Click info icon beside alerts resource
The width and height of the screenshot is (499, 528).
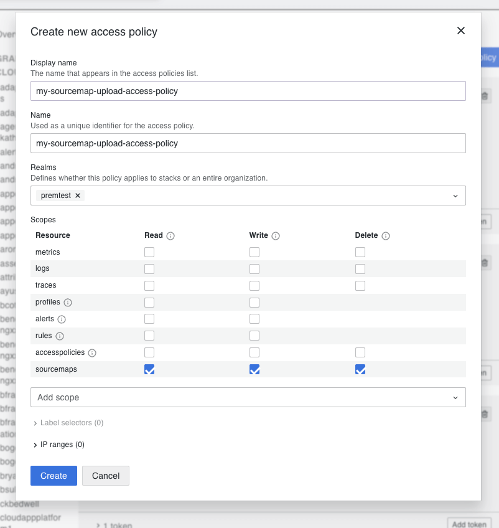click(x=62, y=319)
